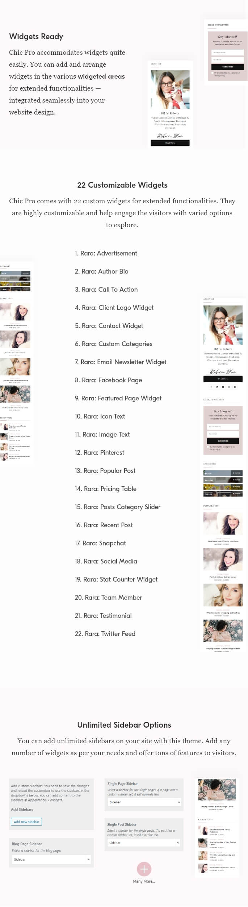248x907 pixels.
Task: Click the widgeted areas bold link text
Action: click(101, 76)
